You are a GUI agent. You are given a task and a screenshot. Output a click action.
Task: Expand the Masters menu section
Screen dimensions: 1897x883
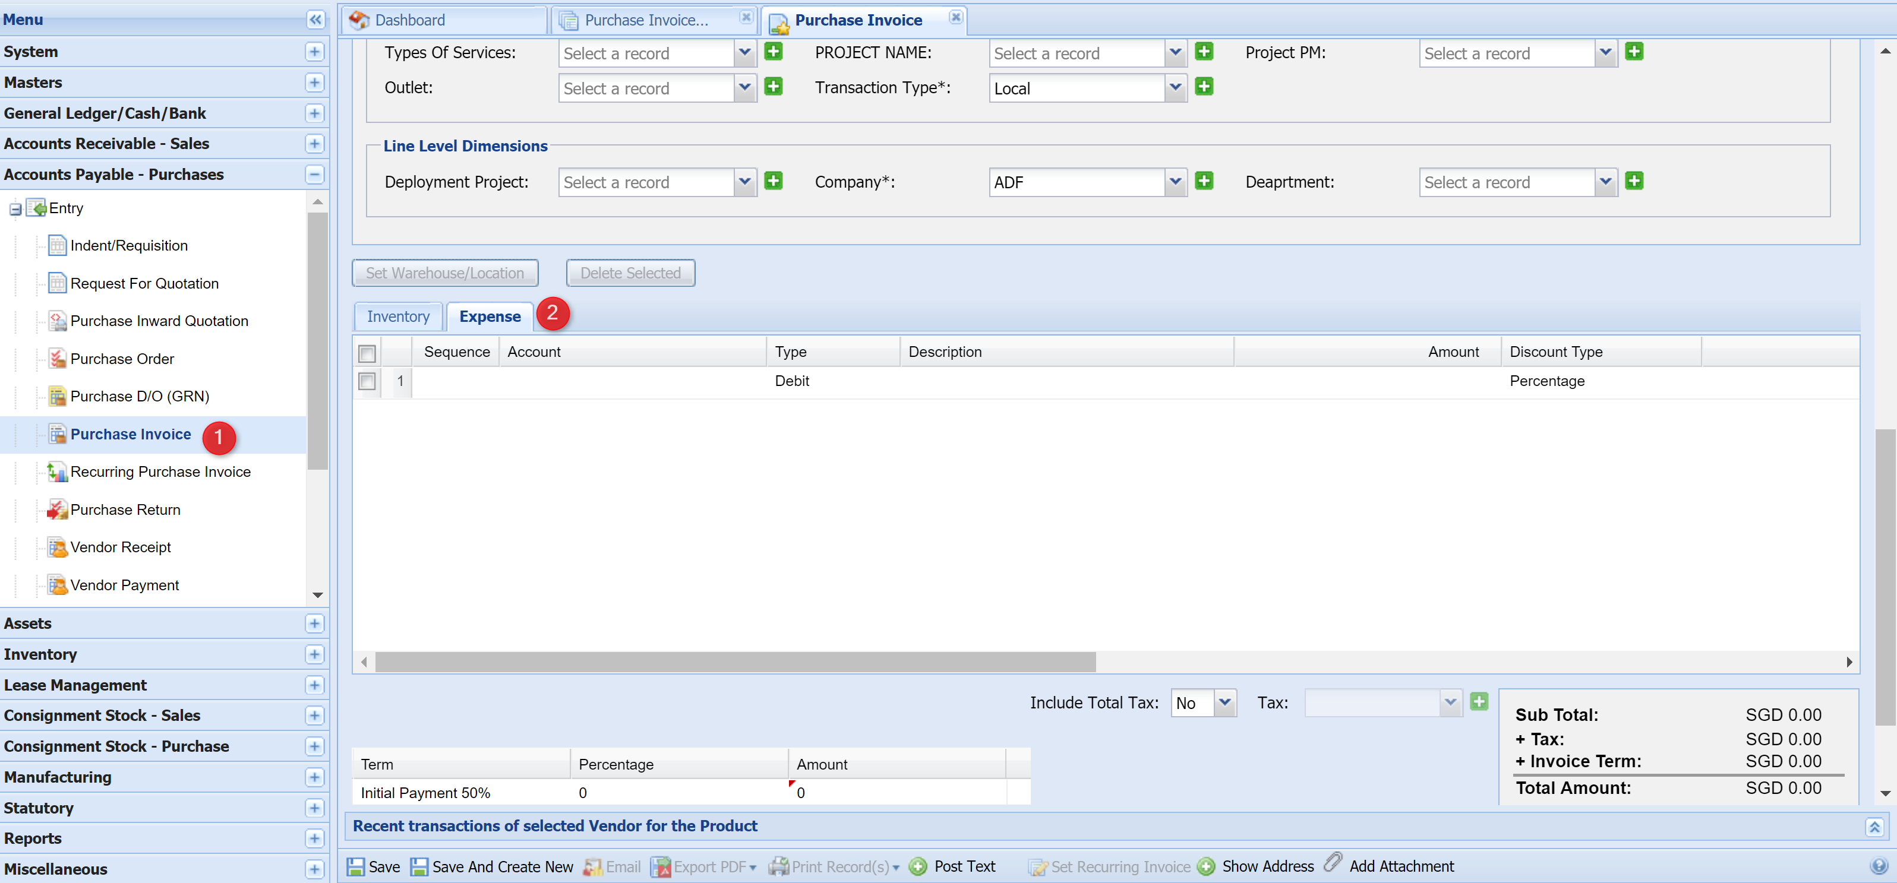tap(314, 83)
